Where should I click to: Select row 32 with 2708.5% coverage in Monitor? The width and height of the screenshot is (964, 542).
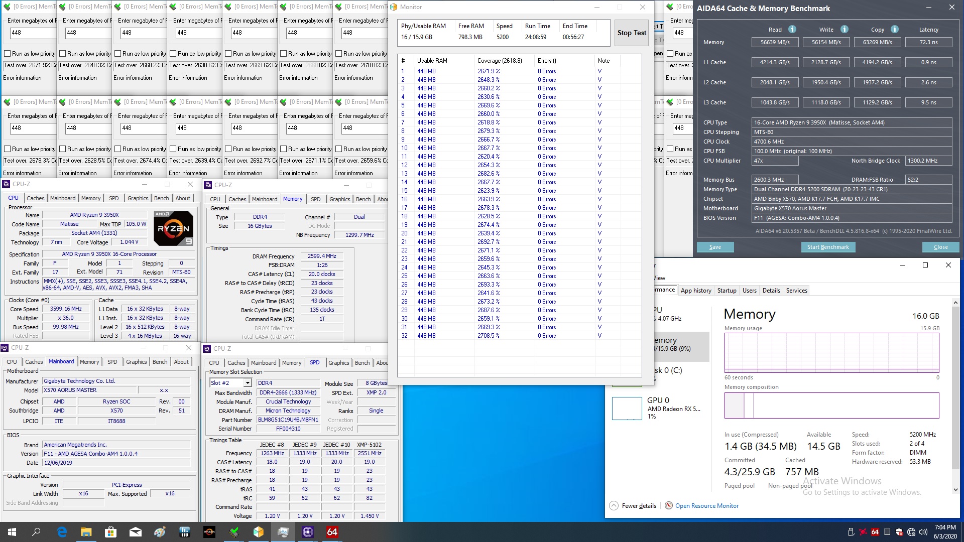(x=519, y=336)
